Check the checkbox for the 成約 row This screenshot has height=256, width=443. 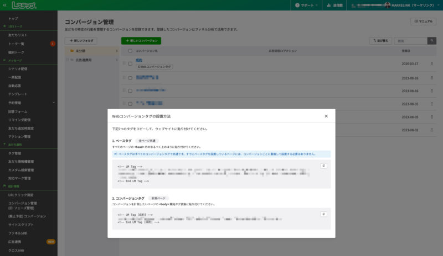(x=130, y=63)
